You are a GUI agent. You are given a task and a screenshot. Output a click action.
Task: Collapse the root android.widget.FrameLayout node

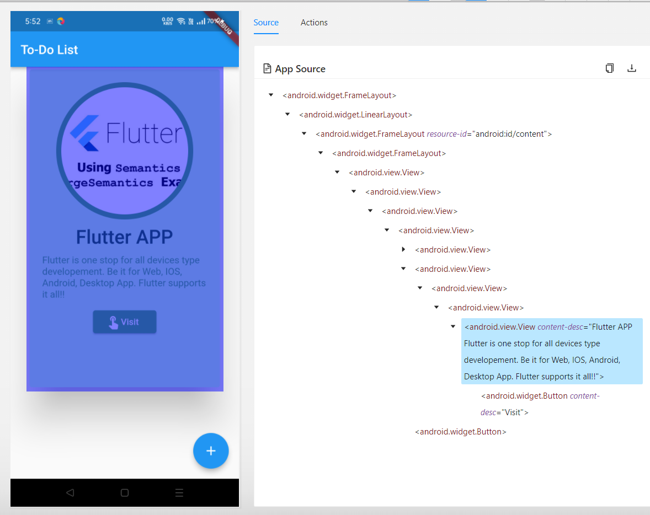point(271,95)
